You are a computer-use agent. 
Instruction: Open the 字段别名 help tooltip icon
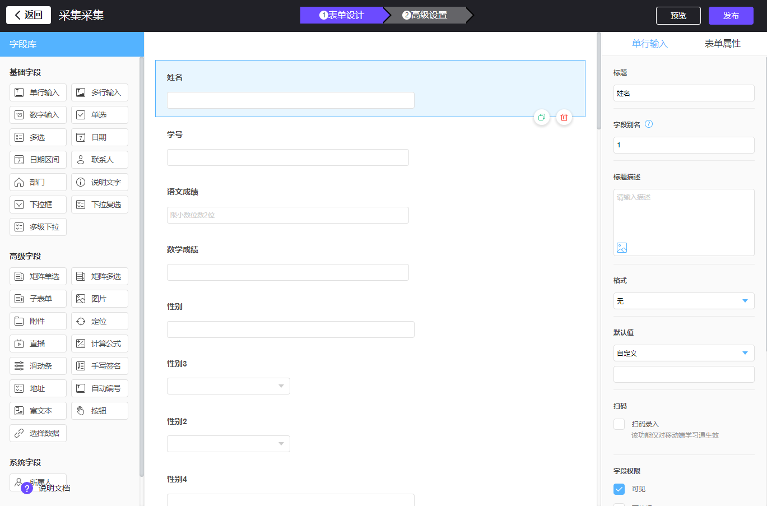pos(649,124)
